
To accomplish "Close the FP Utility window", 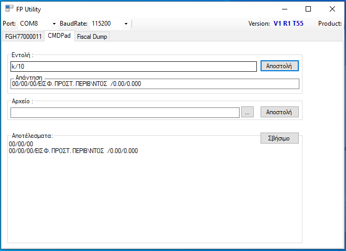I will click(x=332, y=9).
